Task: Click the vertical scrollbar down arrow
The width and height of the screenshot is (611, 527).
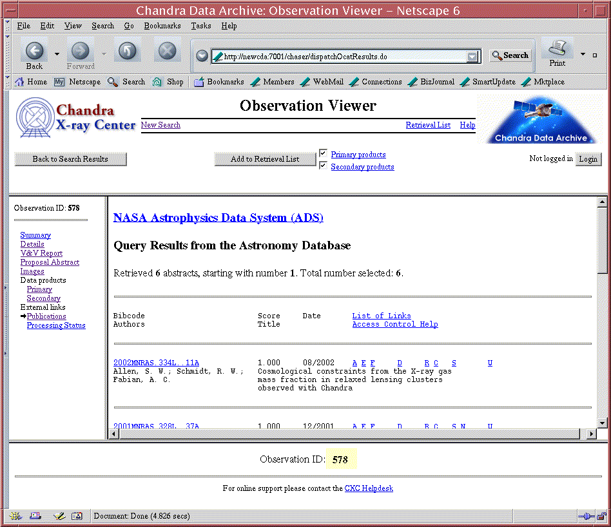Action: click(602, 423)
